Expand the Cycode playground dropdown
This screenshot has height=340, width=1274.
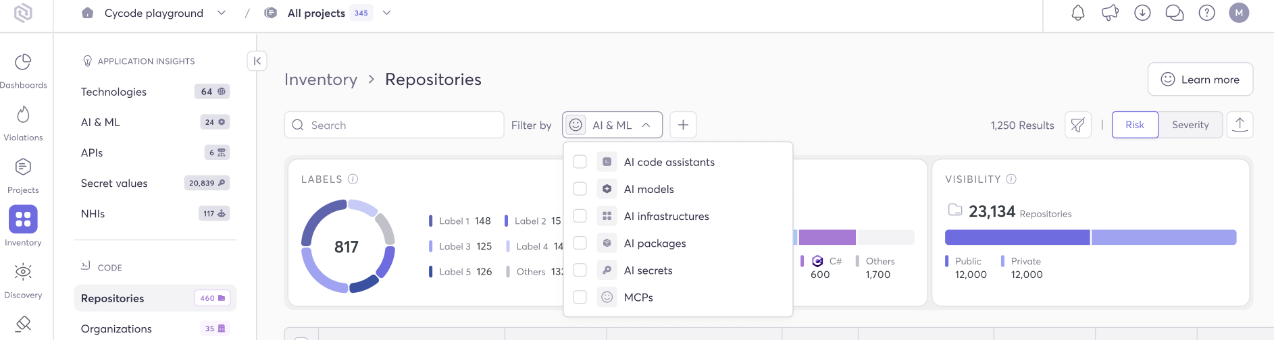click(x=222, y=13)
